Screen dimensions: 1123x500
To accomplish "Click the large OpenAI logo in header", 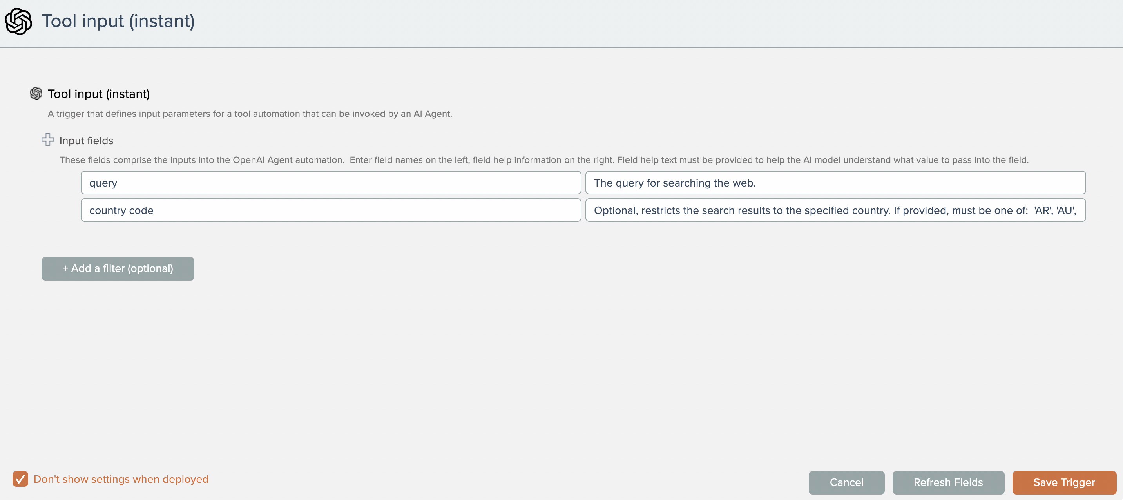I will pos(18,22).
